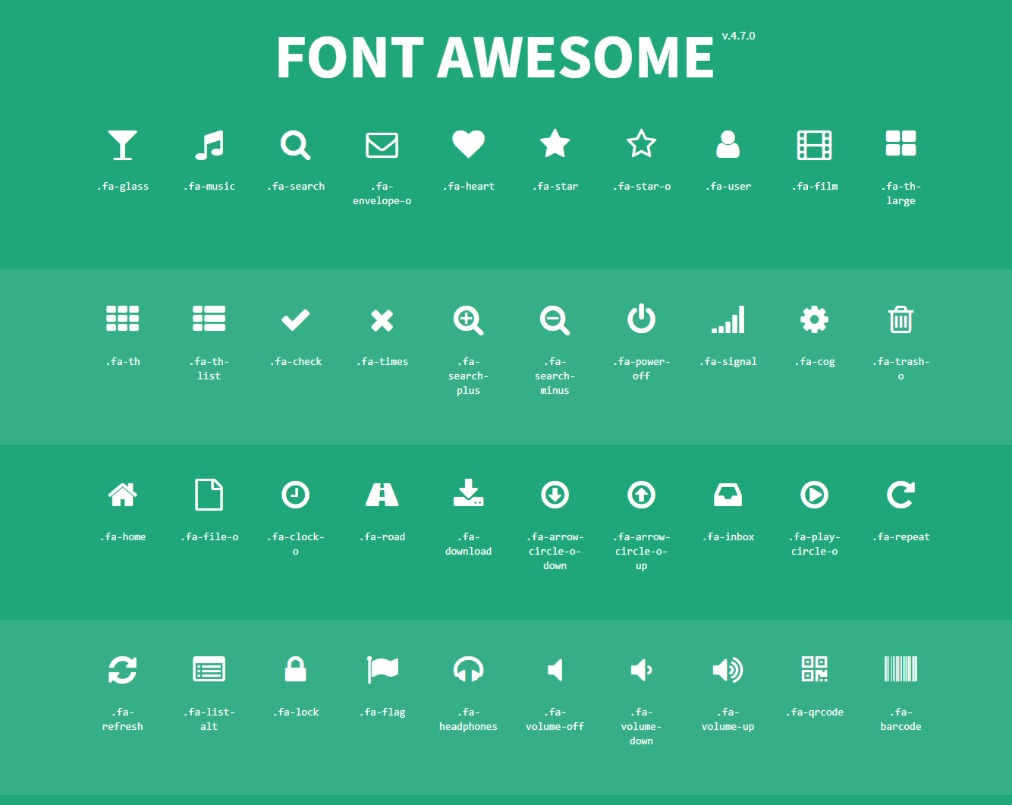Image resolution: width=1012 pixels, height=805 pixels.
Task: Click the ".fa-th-large" label text
Action: 901,193
